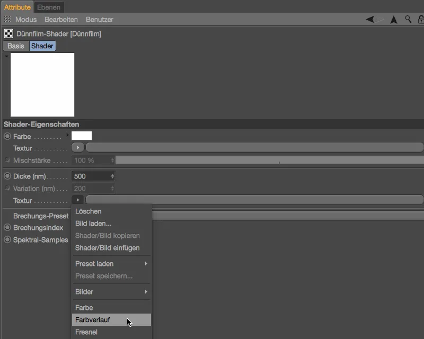The width and height of the screenshot is (424, 339).
Task: Toggle the Farbe animation circle
Action: click(7, 136)
